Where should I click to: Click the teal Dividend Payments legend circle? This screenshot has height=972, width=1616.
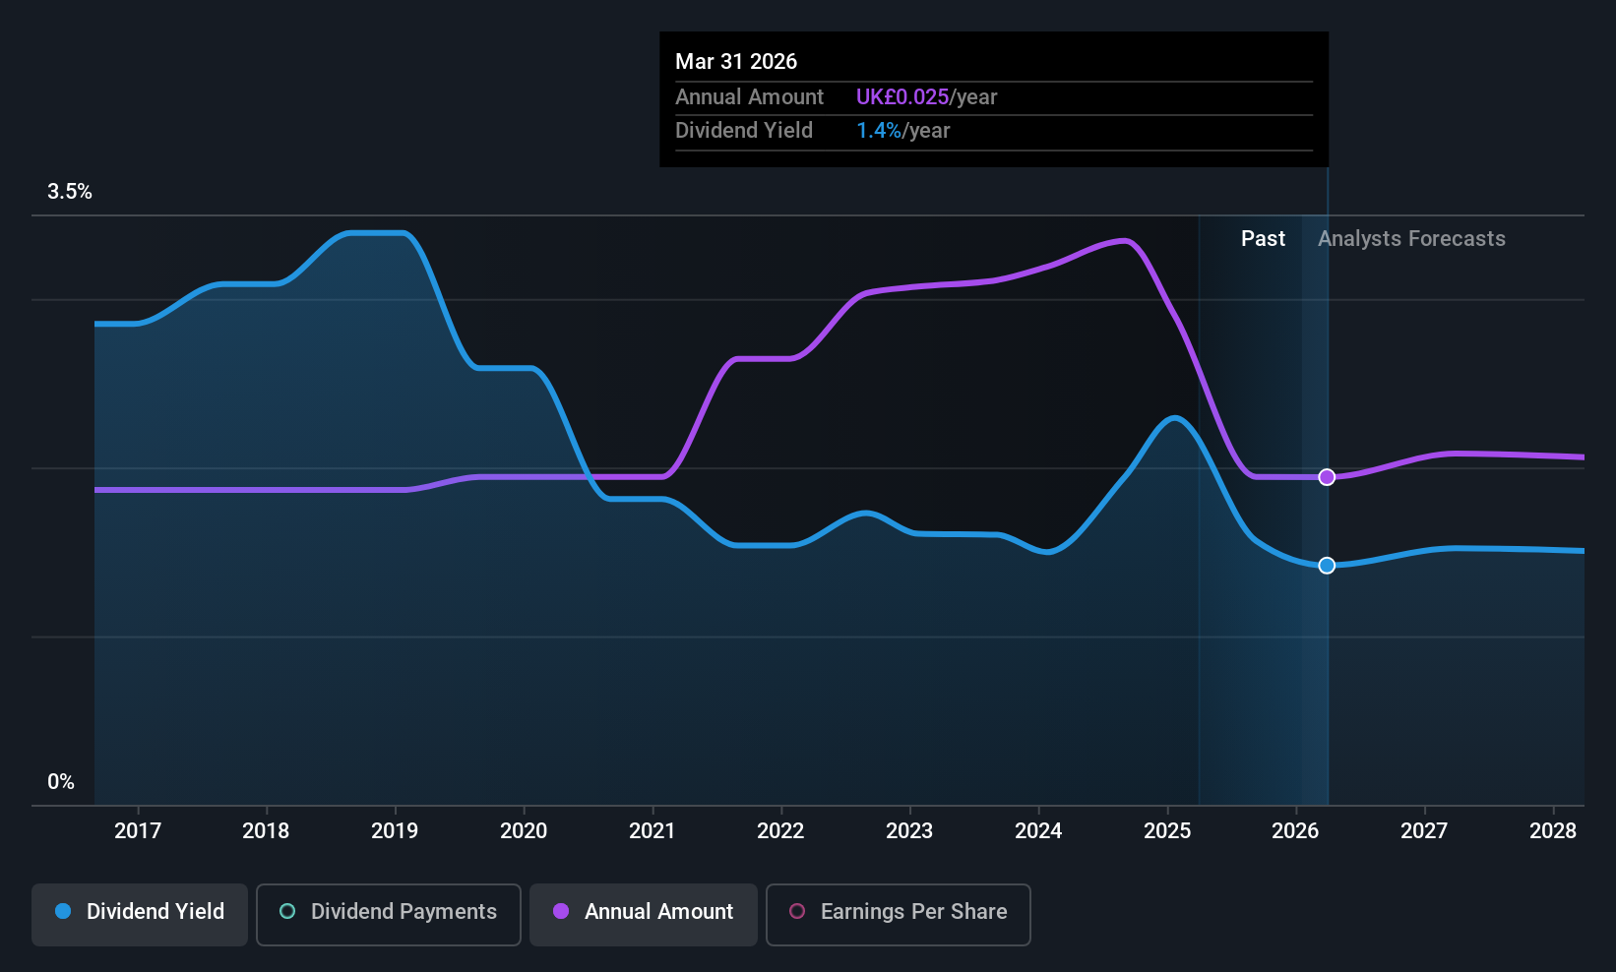coord(287,911)
